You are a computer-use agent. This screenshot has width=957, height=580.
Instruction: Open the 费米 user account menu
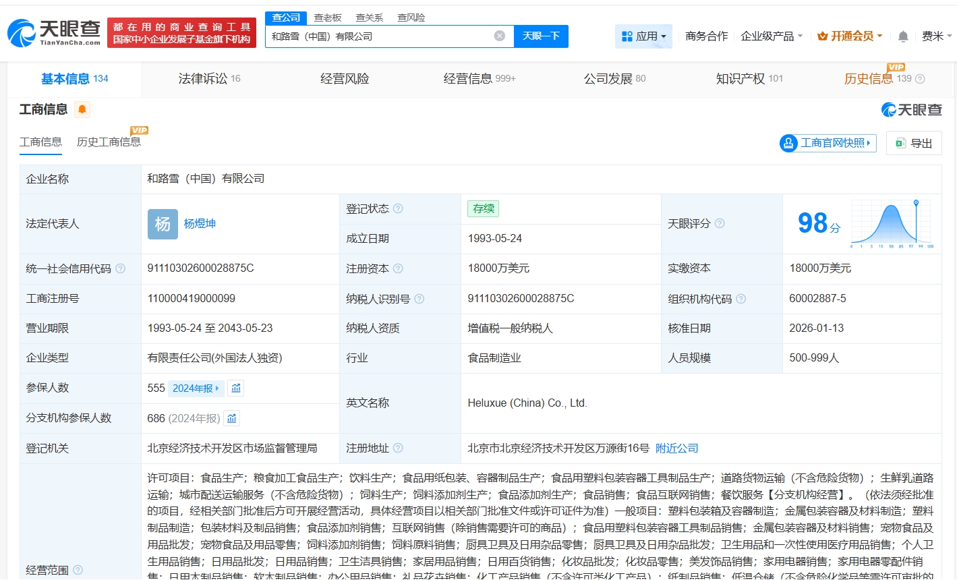[x=936, y=36]
